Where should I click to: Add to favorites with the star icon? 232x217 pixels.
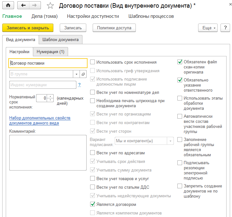pos(50,6)
